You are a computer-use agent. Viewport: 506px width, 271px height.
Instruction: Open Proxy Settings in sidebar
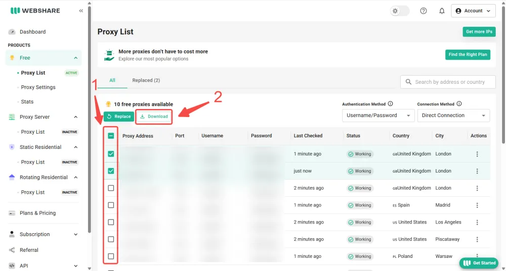coord(38,87)
